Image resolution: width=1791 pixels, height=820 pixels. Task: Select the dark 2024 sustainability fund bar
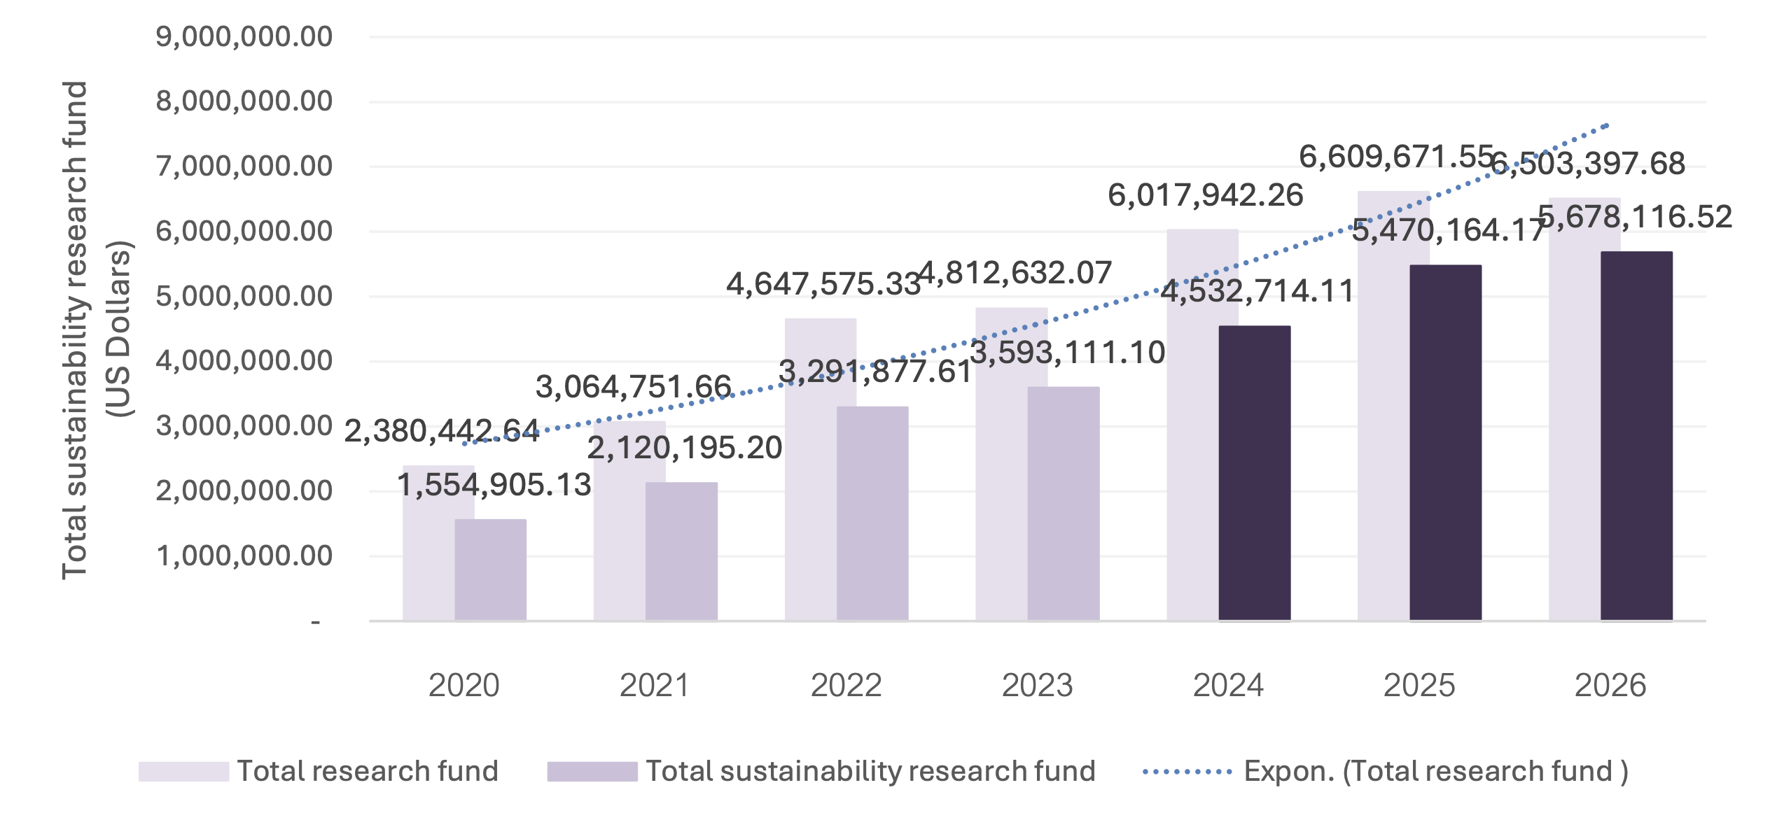click(1255, 473)
